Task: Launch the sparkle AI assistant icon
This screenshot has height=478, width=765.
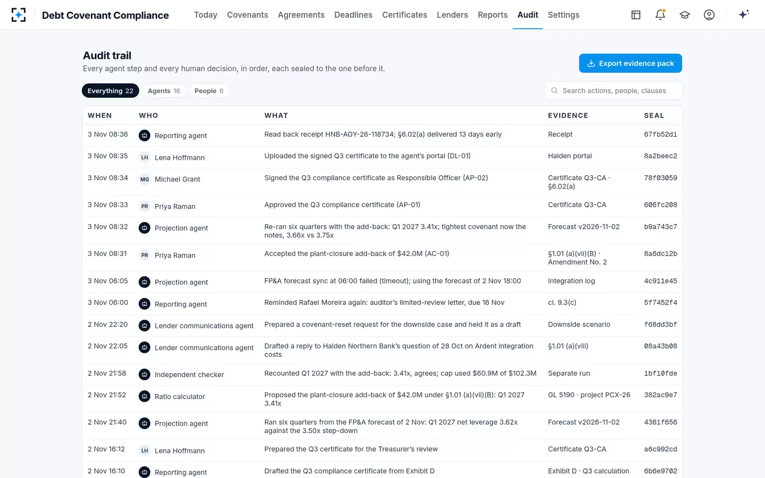Action: (x=744, y=14)
